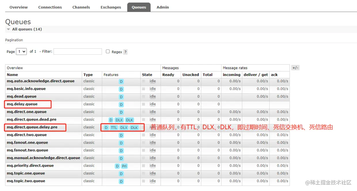The image size is (357, 191).
Task: Click the D badge for mq.topic.two.queue
Action: tap(121, 182)
